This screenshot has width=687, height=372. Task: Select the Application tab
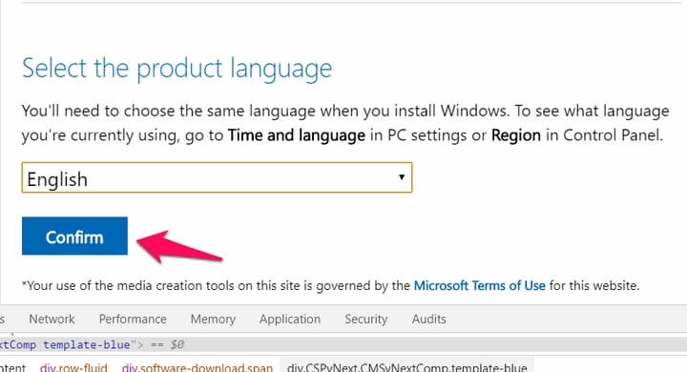pyautogui.click(x=290, y=319)
